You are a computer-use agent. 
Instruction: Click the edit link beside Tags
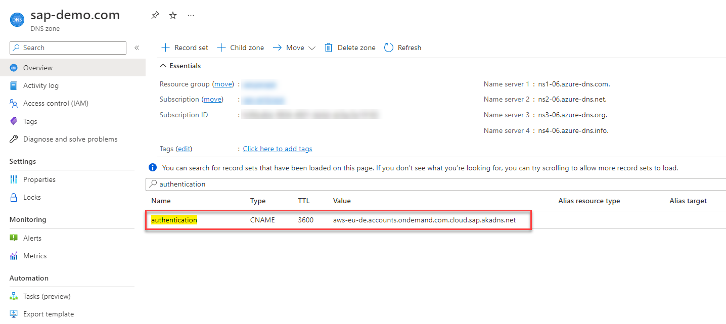pyautogui.click(x=184, y=149)
